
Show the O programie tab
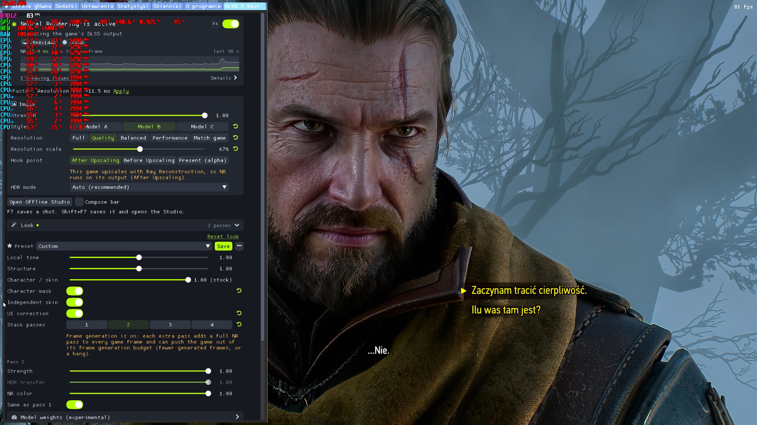point(203,6)
